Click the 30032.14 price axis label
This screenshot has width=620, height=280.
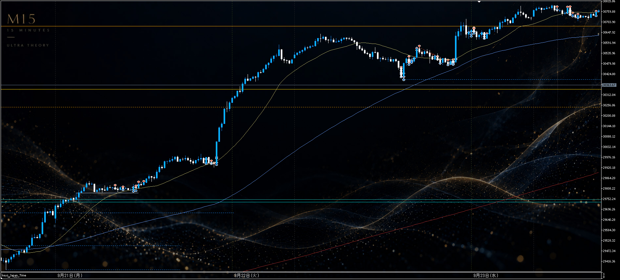pyautogui.click(x=609, y=147)
